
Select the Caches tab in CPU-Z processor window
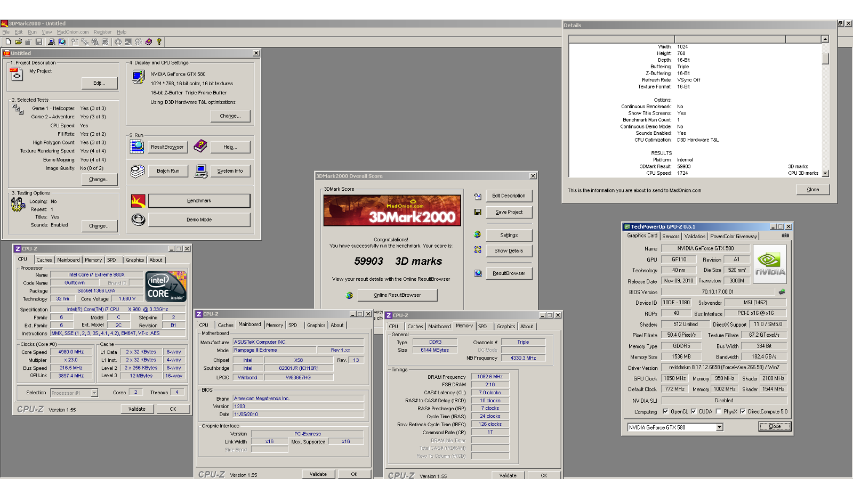(x=44, y=260)
